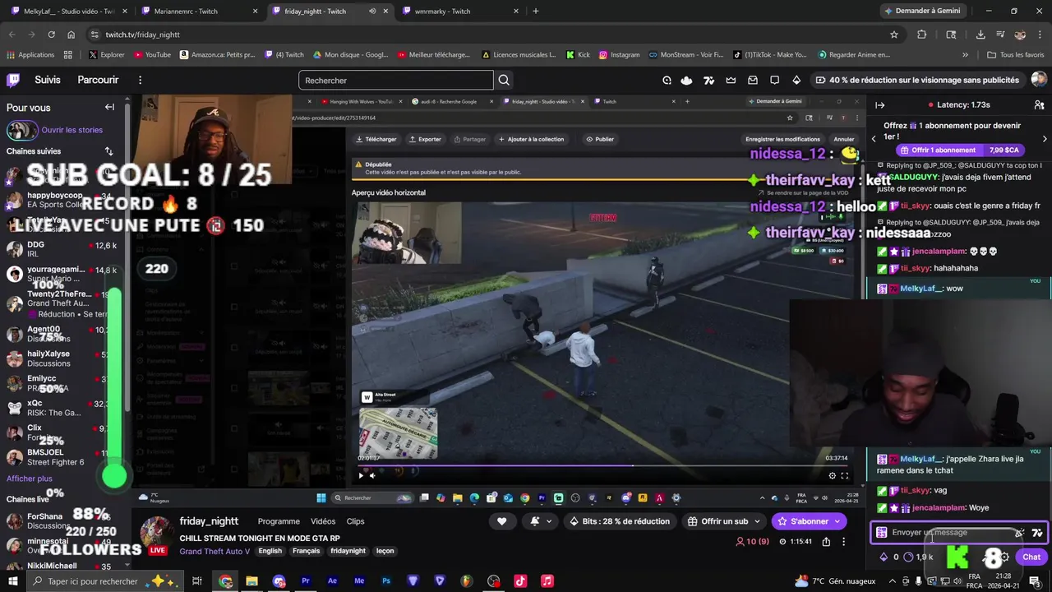The width and height of the screenshot is (1052, 592).
Task: Expand followed channels with Afficher plus
Action: click(30, 479)
